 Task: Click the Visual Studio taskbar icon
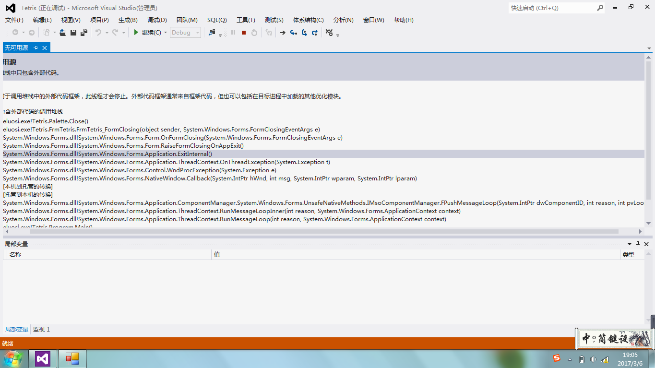pyautogui.click(x=42, y=358)
